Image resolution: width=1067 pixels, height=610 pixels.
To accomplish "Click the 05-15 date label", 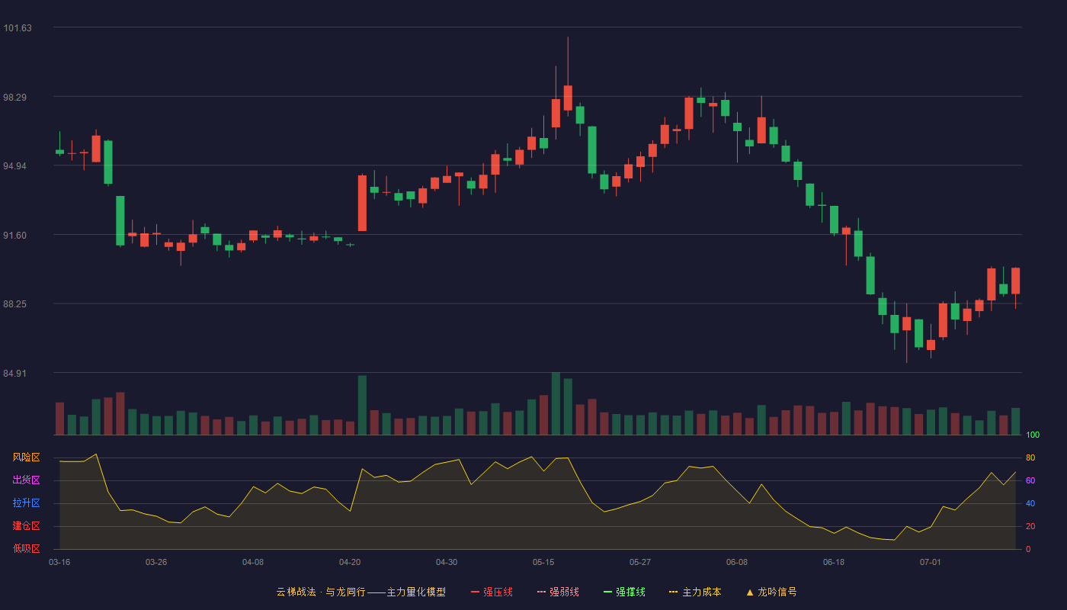I will (x=543, y=562).
